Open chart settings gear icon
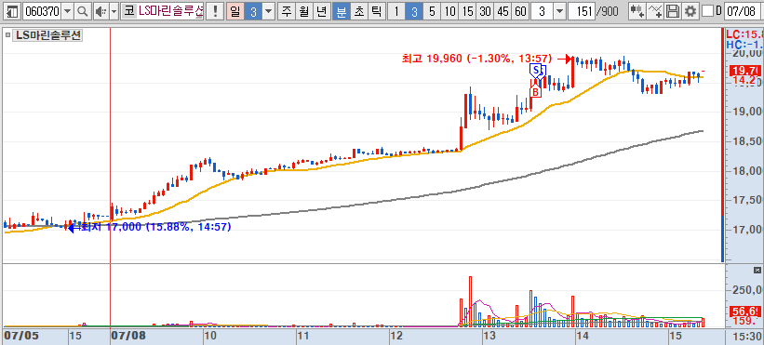Screen dimensions: 764x345 coord(690,11)
